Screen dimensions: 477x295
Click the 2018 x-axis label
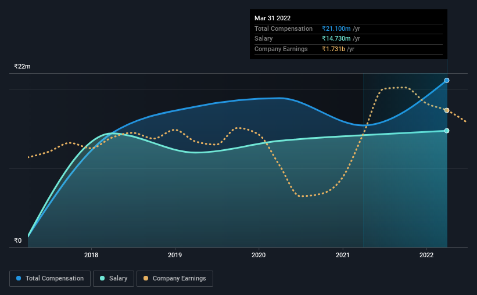coord(91,255)
